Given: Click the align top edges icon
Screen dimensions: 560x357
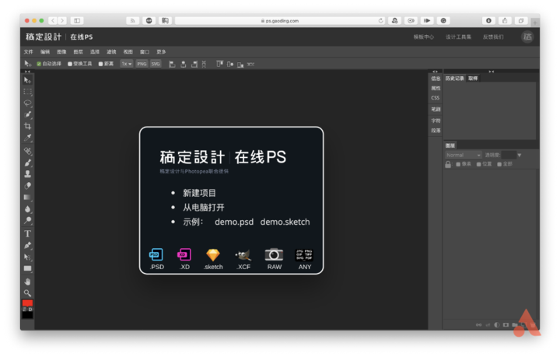Looking at the screenshot, I should (x=219, y=65).
